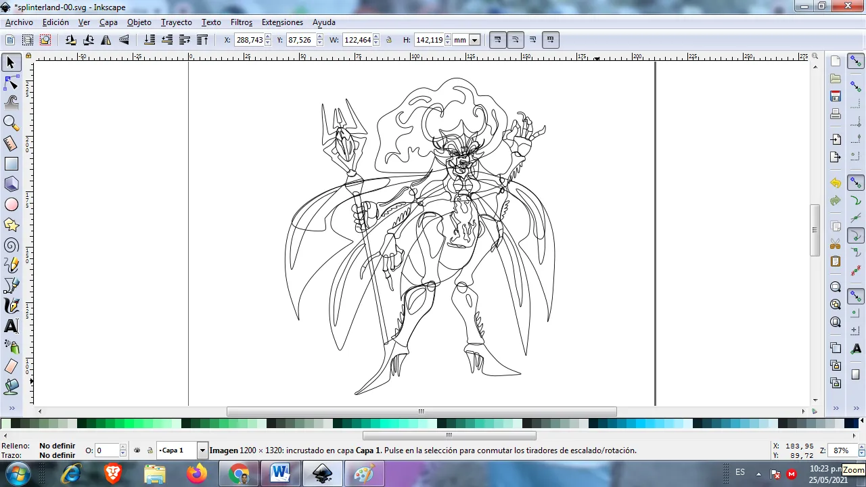
Task: Select the Text tool
Action: pos(11,326)
